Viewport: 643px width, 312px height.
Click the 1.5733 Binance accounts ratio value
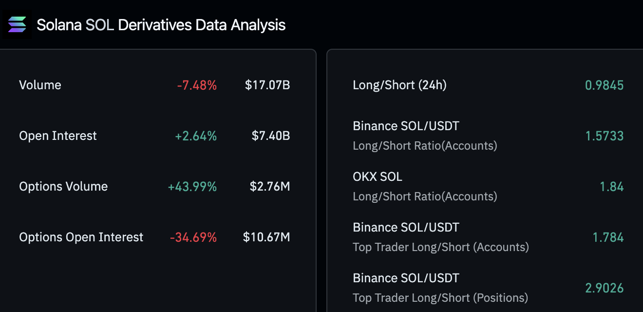tap(604, 136)
